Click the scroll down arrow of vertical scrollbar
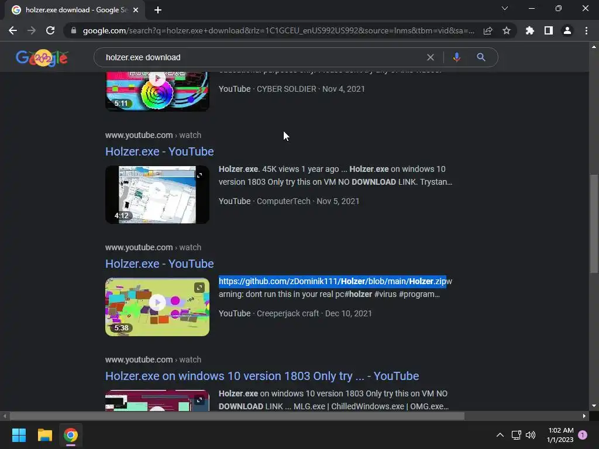Viewport: 599px width, 449px height. pos(594,406)
